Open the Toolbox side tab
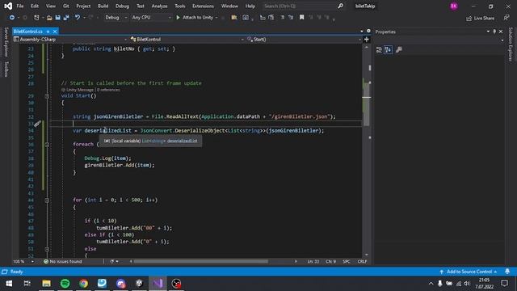Image resolution: width=517 pixels, height=291 pixels. coord(6,69)
